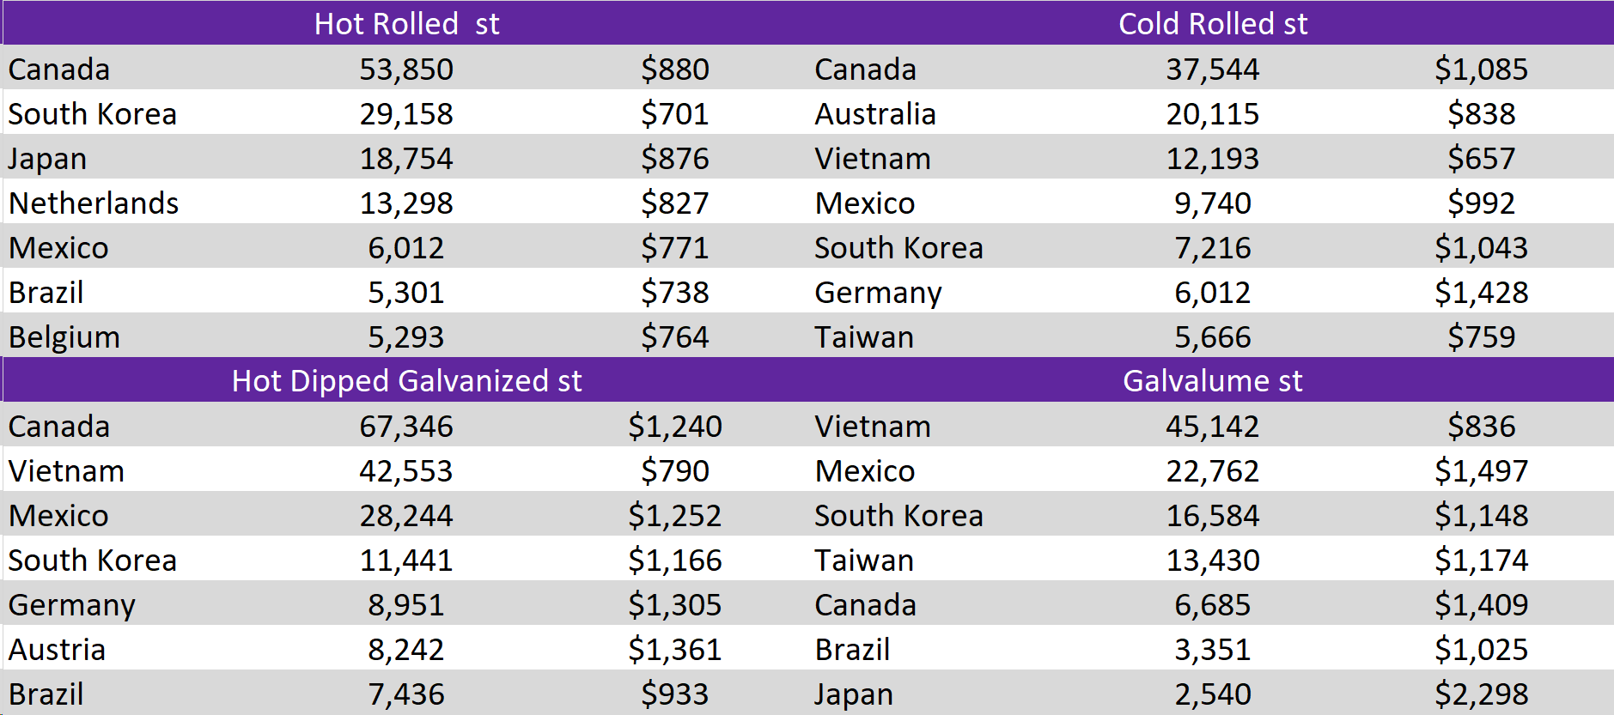Select the 13,430 Taiwan tonnage cell
Screen dimensions: 1614x715
[x=1212, y=560]
